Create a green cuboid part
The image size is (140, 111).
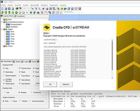(x=2, y=13)
